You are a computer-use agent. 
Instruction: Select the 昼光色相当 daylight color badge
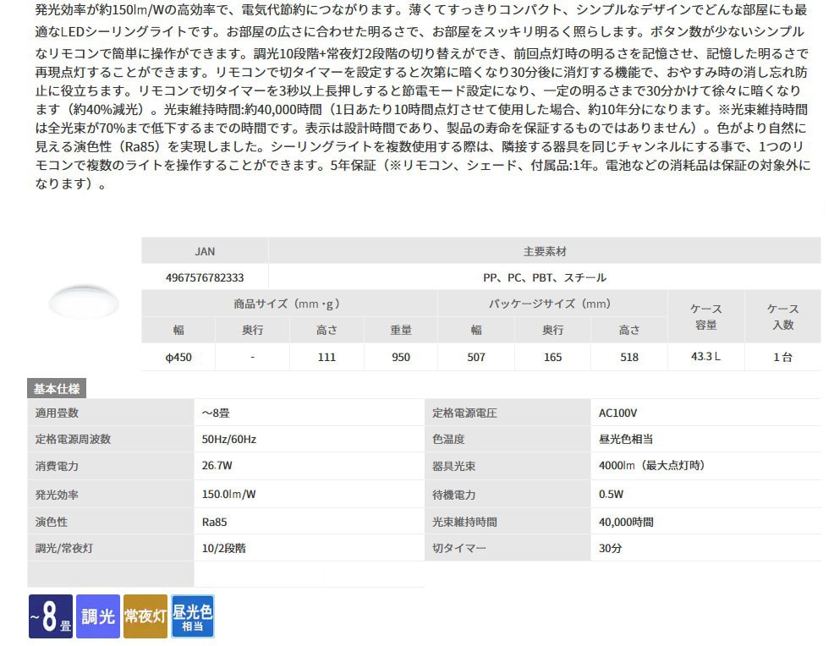coord(193,616)
